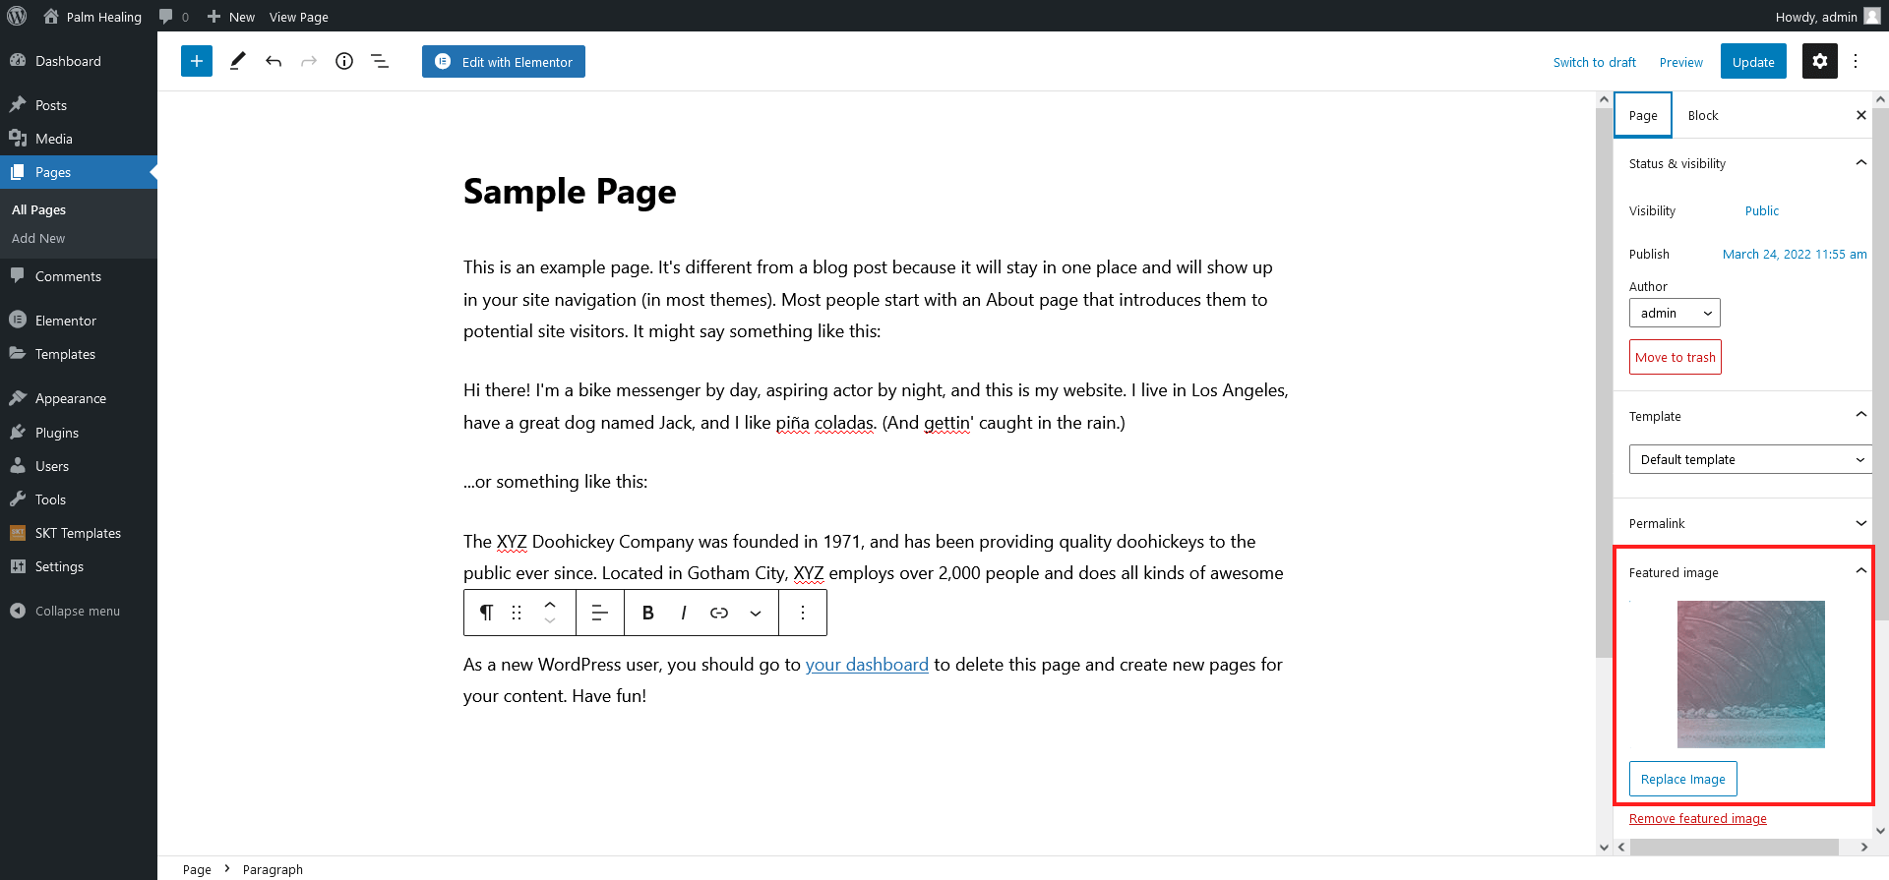
Task: Open the Settings menu in the sidebar
Action: [x=79, y=566]
